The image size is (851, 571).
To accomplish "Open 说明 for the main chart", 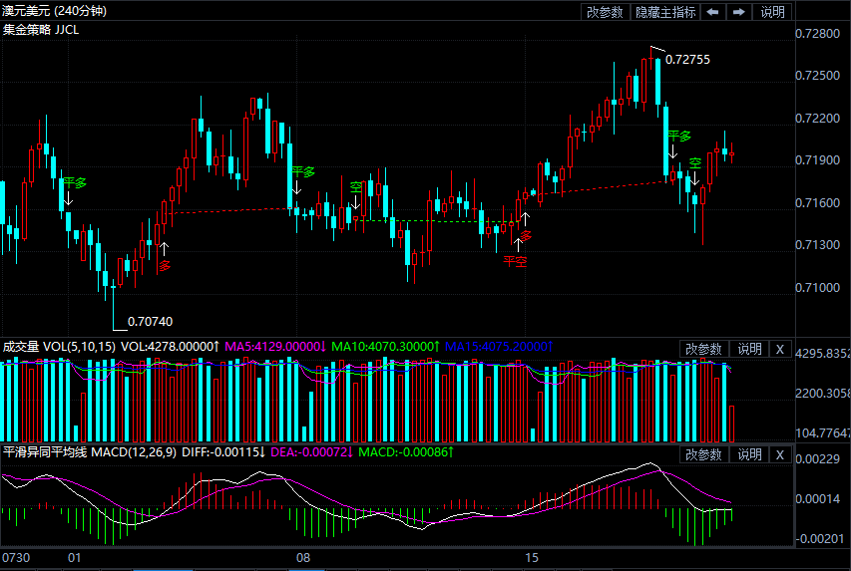I will pos(772,12).
